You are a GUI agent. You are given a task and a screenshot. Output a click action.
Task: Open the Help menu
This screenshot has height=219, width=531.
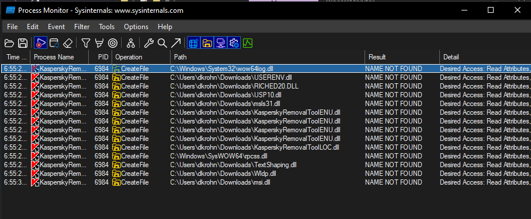(165, 27)
